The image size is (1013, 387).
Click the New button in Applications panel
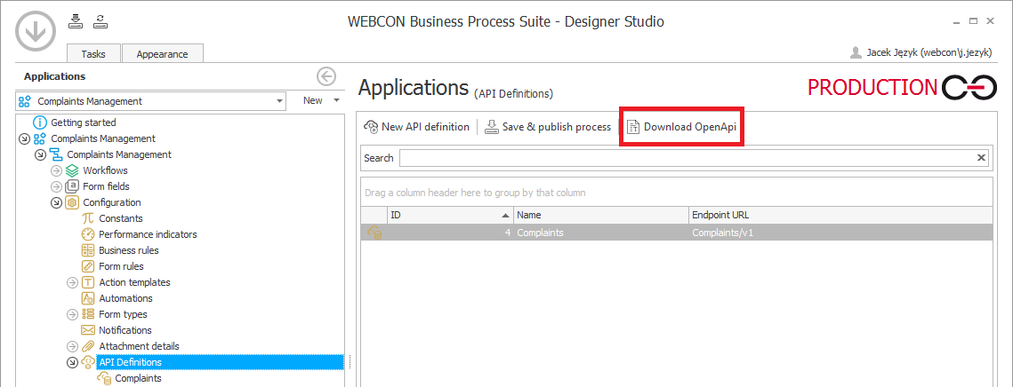[313, 101]
